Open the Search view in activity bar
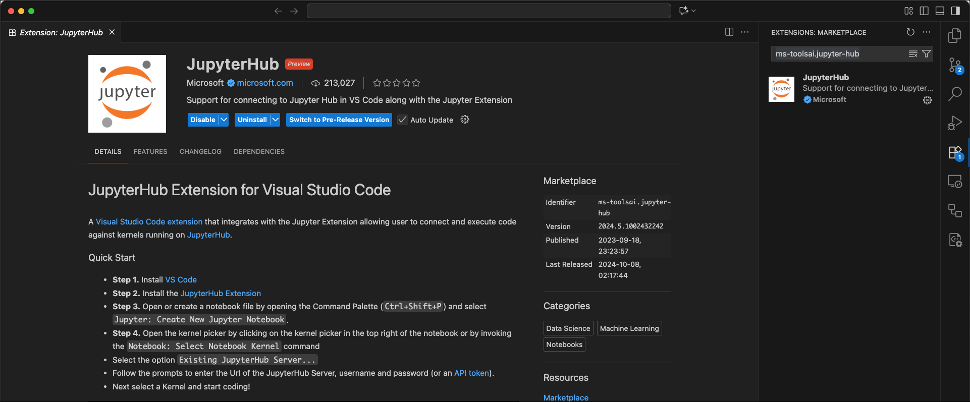Image resolution: width=970 pixels, height=402 pixels. [x=955, y=94]
